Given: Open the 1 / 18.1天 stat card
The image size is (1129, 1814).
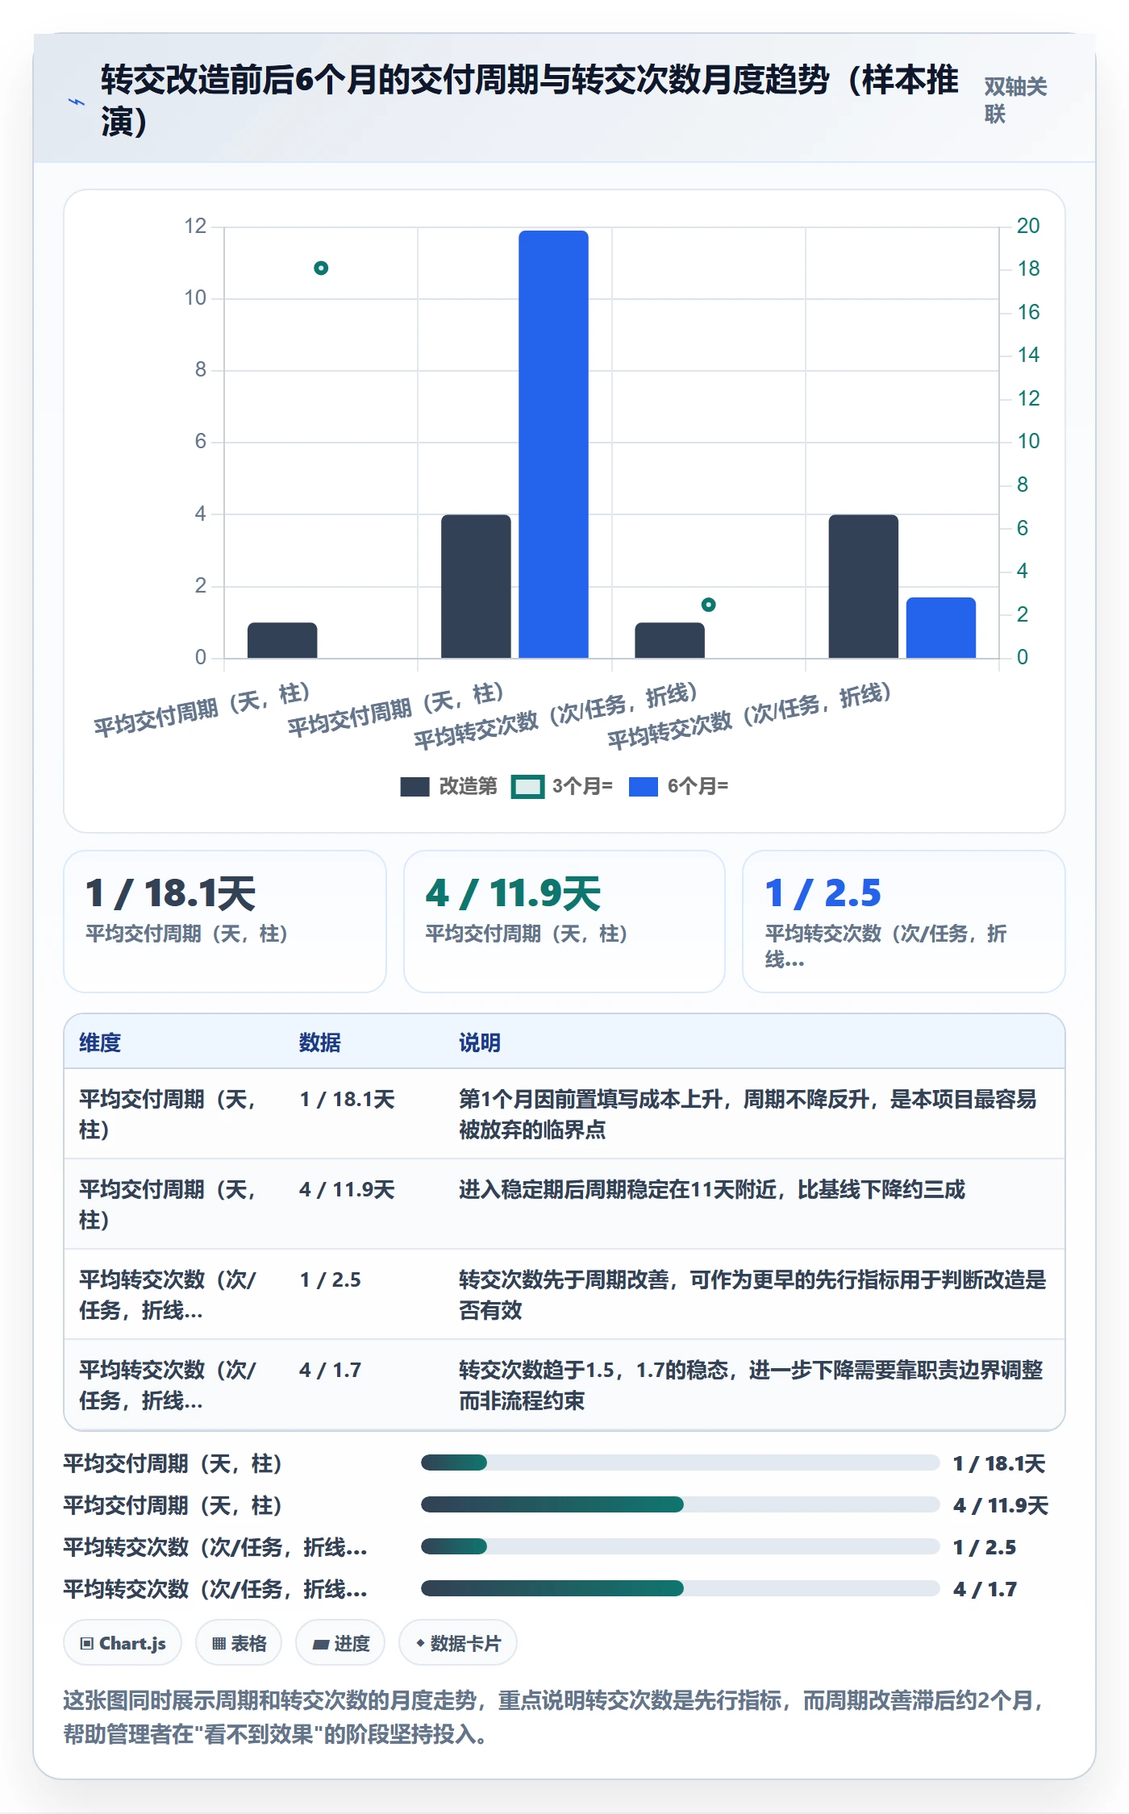Looking at the screenshot, I should pos(225,922).
